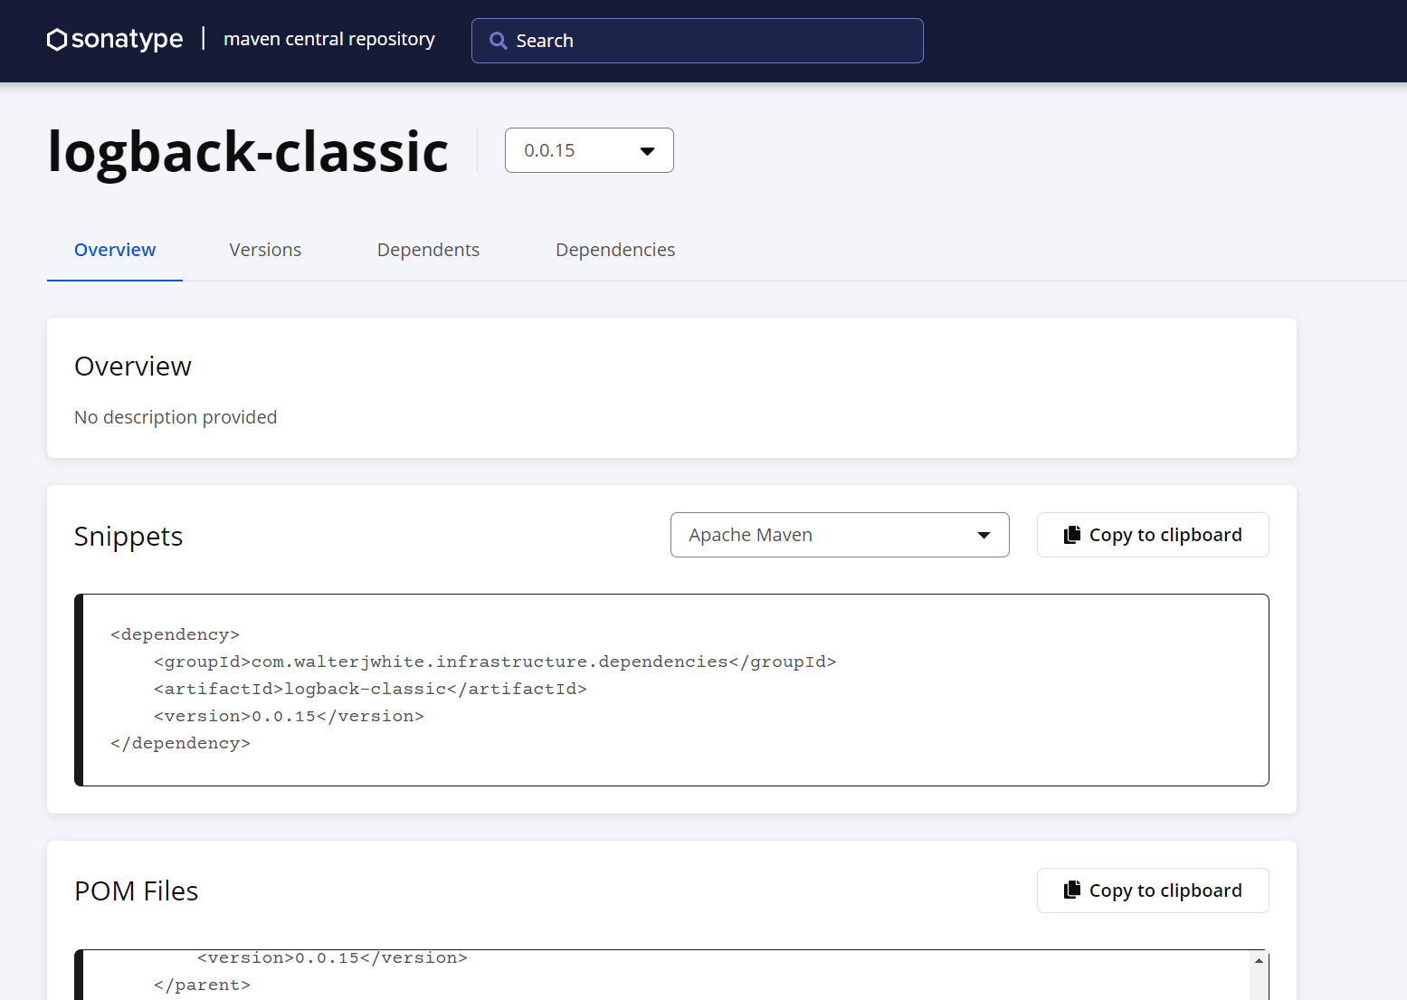The height and width of the screenshot is (1000, 1407).
Task: Click the Sonatype hexagon logo icon
Action: coord(57,40)
